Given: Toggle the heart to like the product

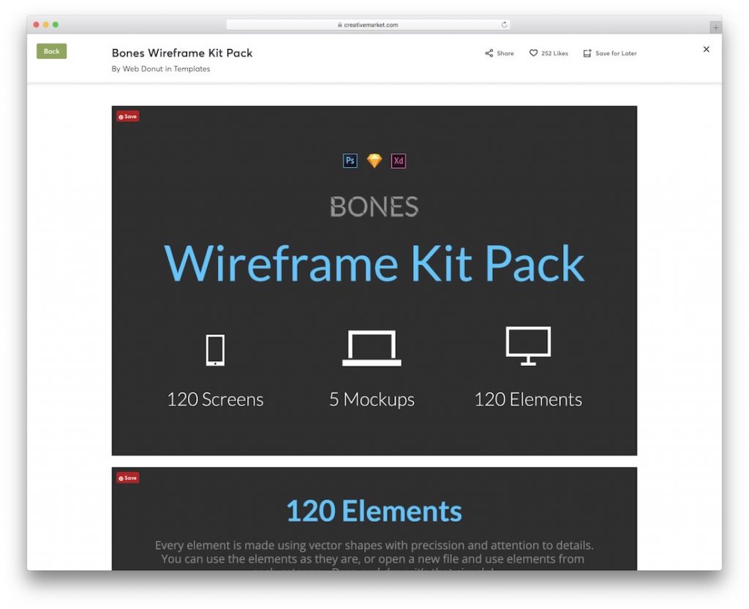Looking at the screenshot, I should pos(535,53).
